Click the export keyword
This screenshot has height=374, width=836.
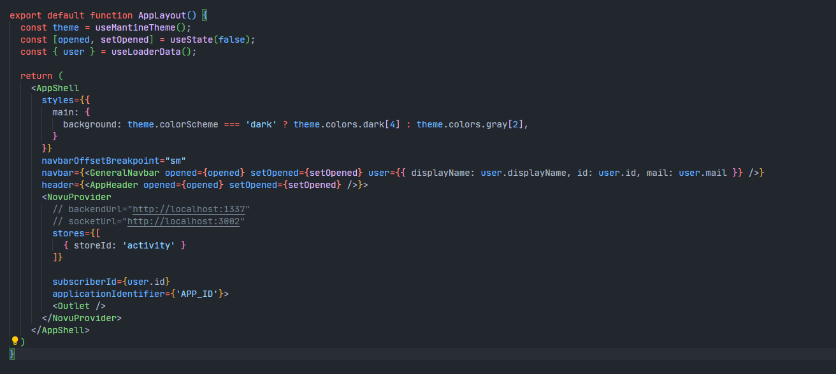click(25, 15)
